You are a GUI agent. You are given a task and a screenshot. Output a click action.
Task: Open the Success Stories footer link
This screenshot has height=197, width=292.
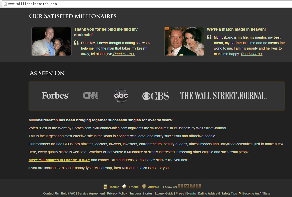(x=141, y=194)
